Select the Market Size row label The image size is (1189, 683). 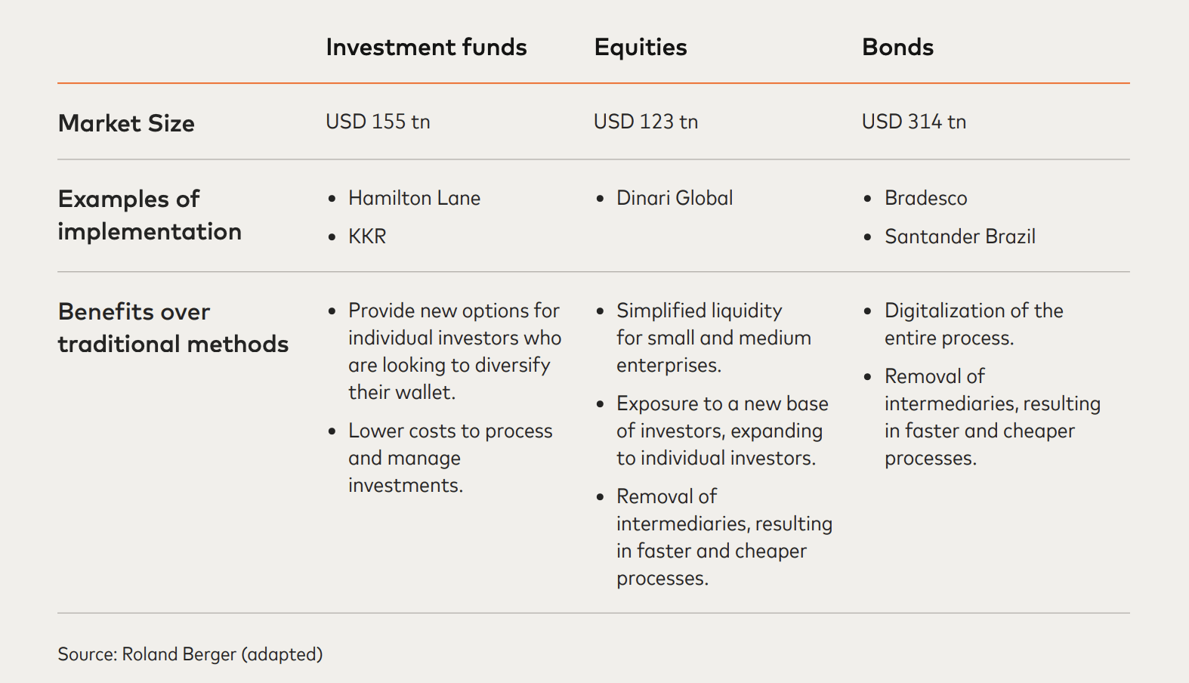coord(126,123)
